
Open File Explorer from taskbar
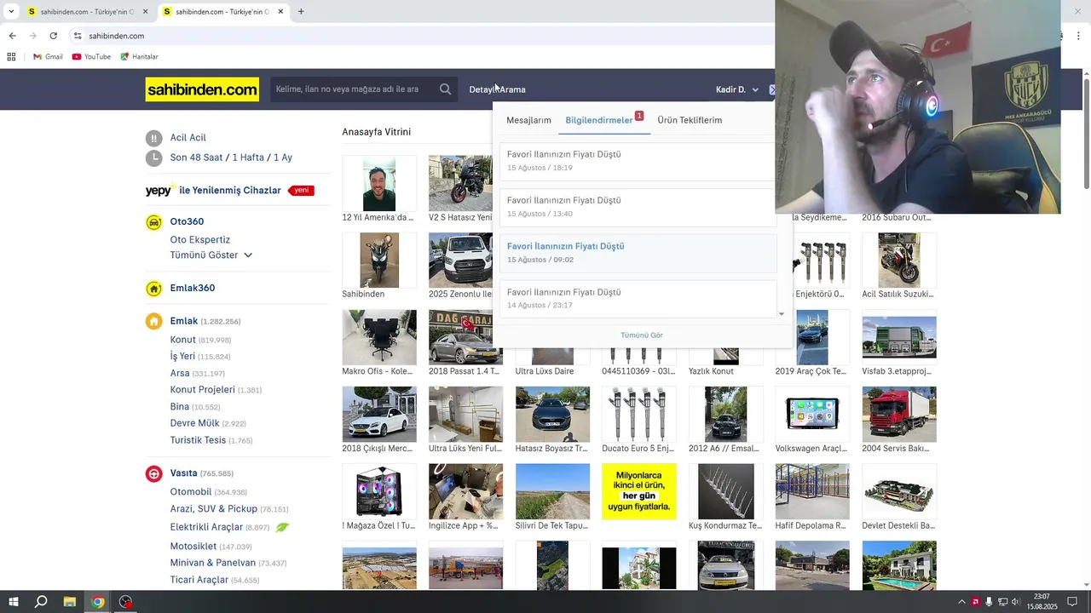(70, 602)
